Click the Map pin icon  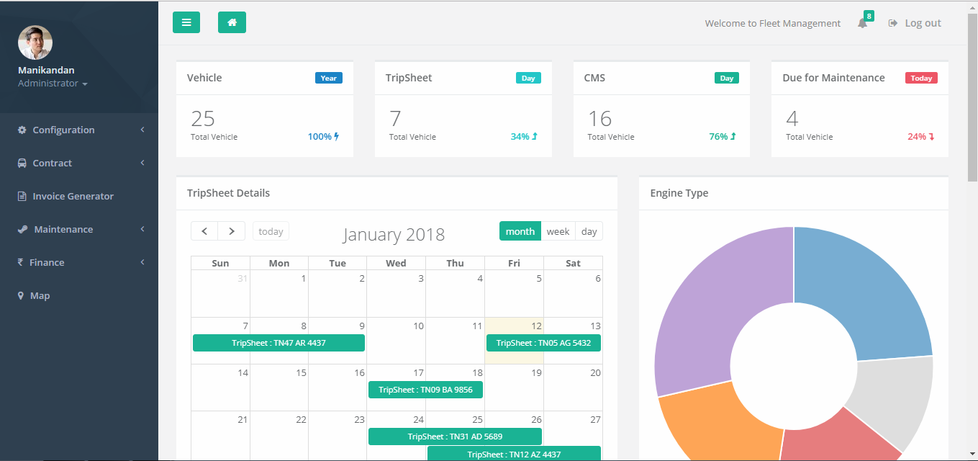(x=21, y=295)
